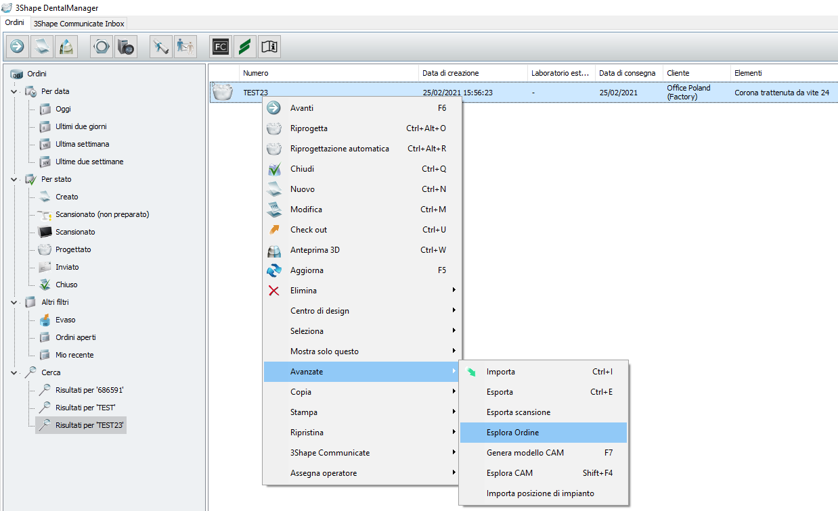Choose Riprogetta in the context menu
Viewport: 838px width, 511px height.
point(362,128)
